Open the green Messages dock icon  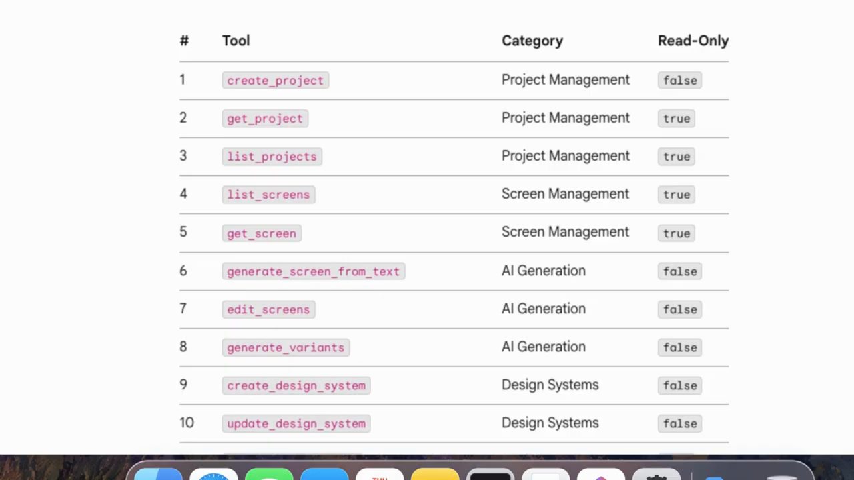269,474
